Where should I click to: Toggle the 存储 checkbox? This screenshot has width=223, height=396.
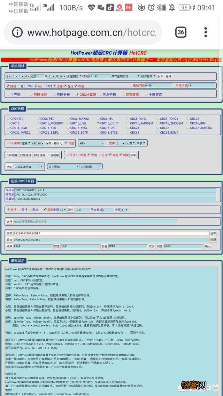[76, 86]
